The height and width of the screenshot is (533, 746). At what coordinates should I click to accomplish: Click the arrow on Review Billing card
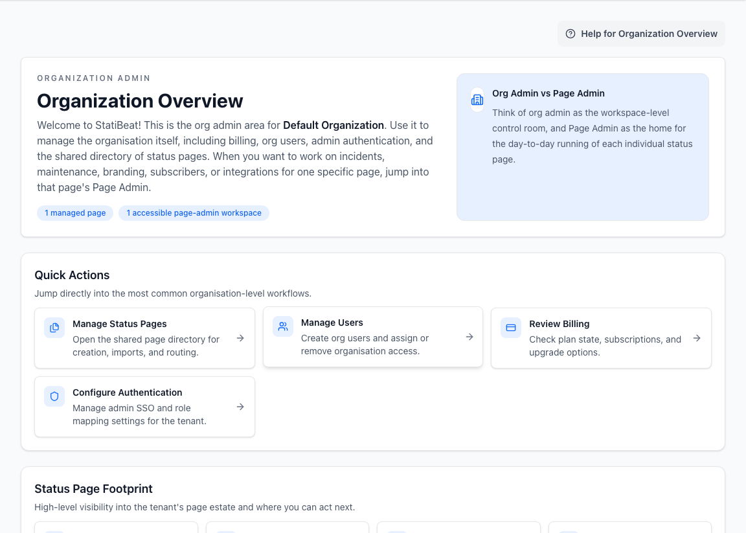(697, 338)
